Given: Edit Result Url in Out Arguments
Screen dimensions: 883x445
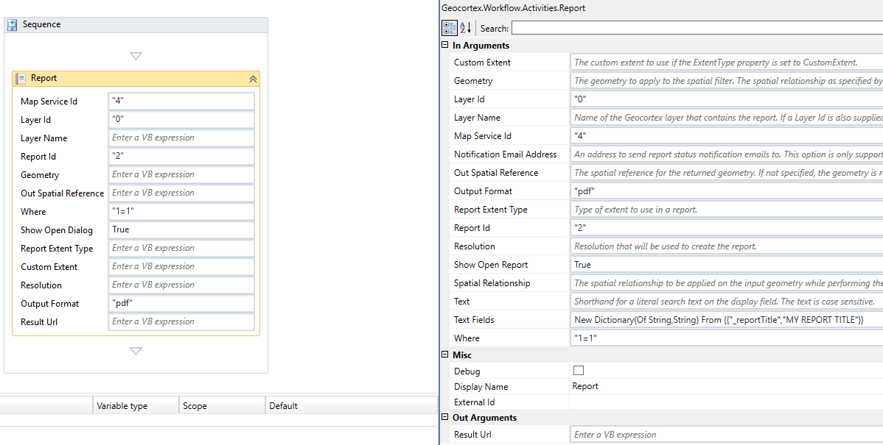Looking at the screenshot, I should (727, 434).
